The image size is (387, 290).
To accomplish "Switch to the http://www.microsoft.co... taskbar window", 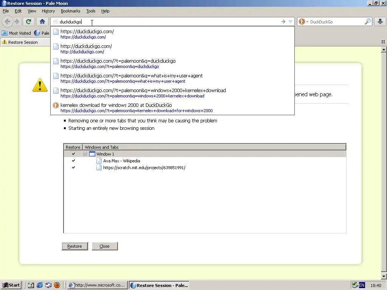I will pos(98,285).
